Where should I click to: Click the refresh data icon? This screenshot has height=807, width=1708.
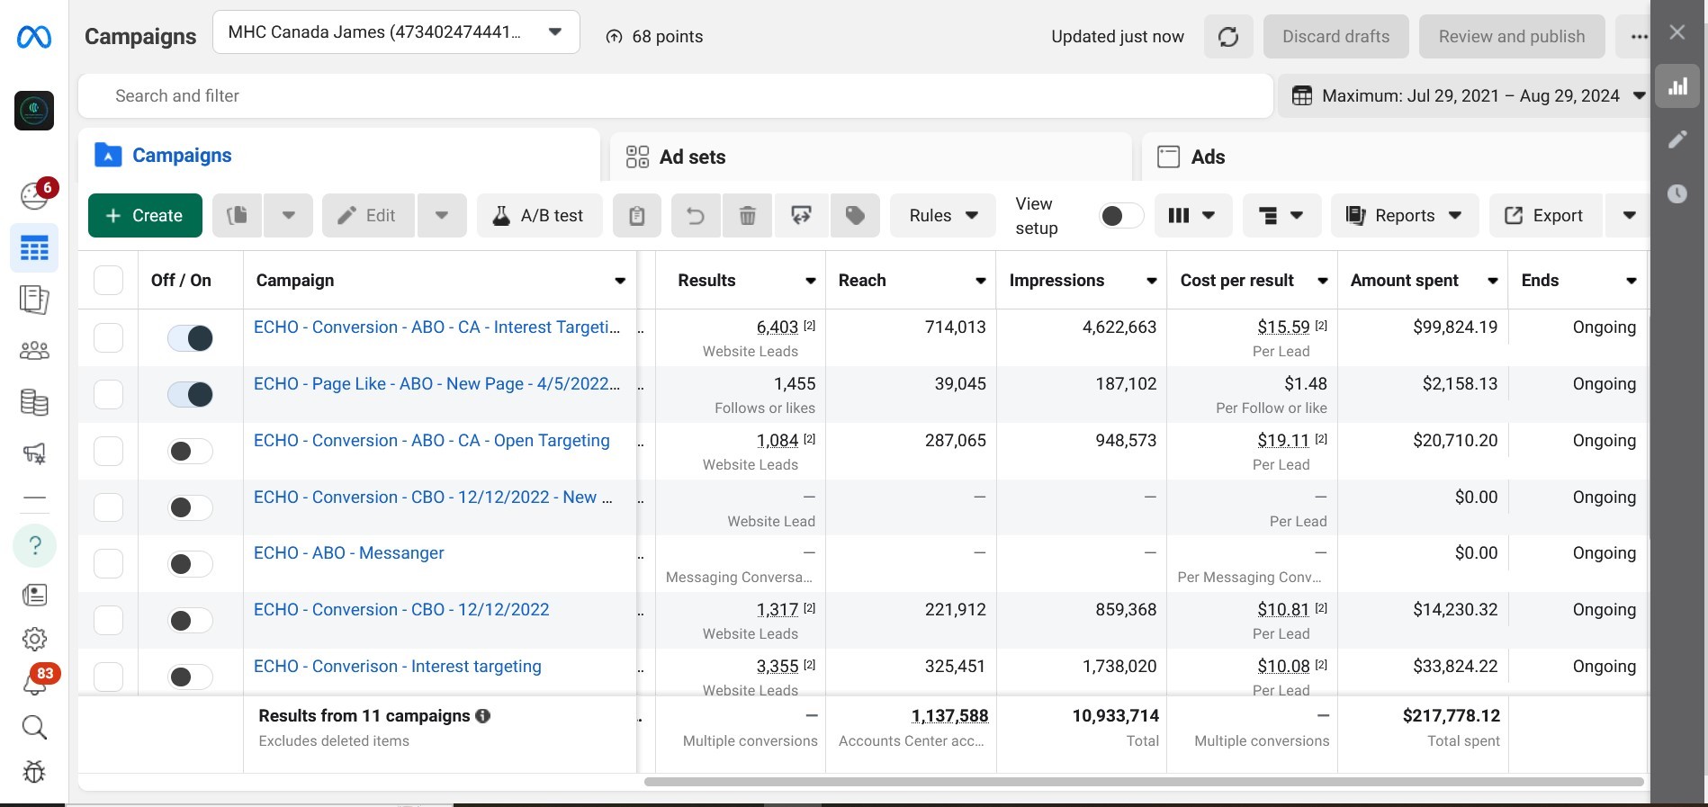point(1228,37)
